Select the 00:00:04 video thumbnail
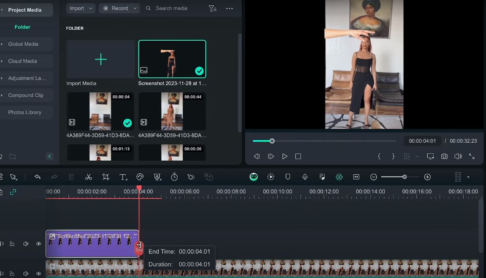Screen dimensions: 486x278 100,111
